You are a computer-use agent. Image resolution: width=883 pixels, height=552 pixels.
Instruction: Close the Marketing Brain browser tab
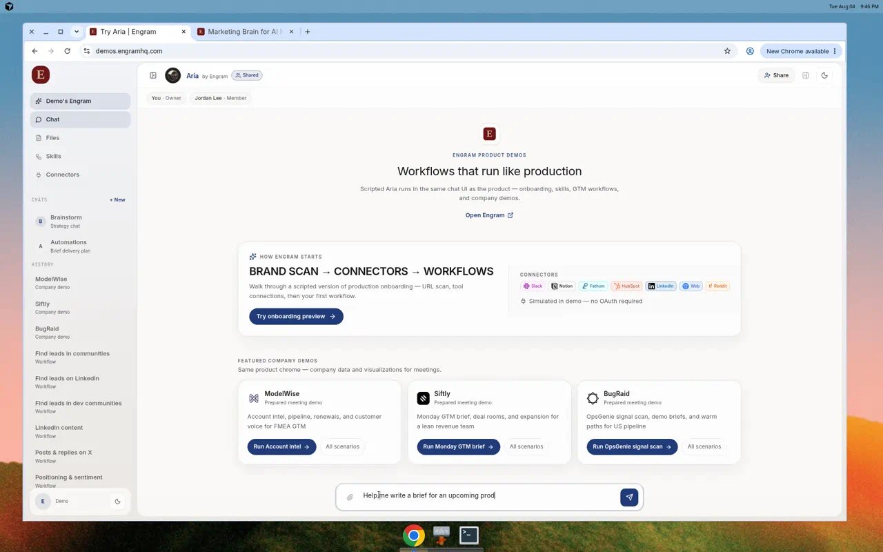[291, 32]
